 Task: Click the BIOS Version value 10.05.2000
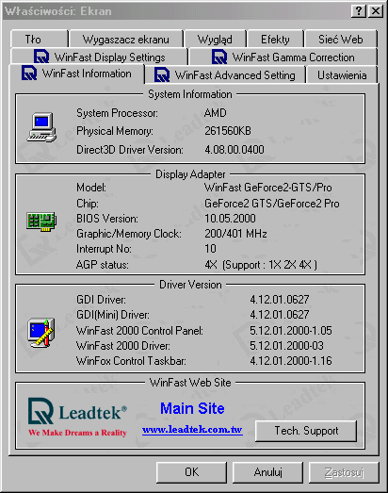pos(230,218)
